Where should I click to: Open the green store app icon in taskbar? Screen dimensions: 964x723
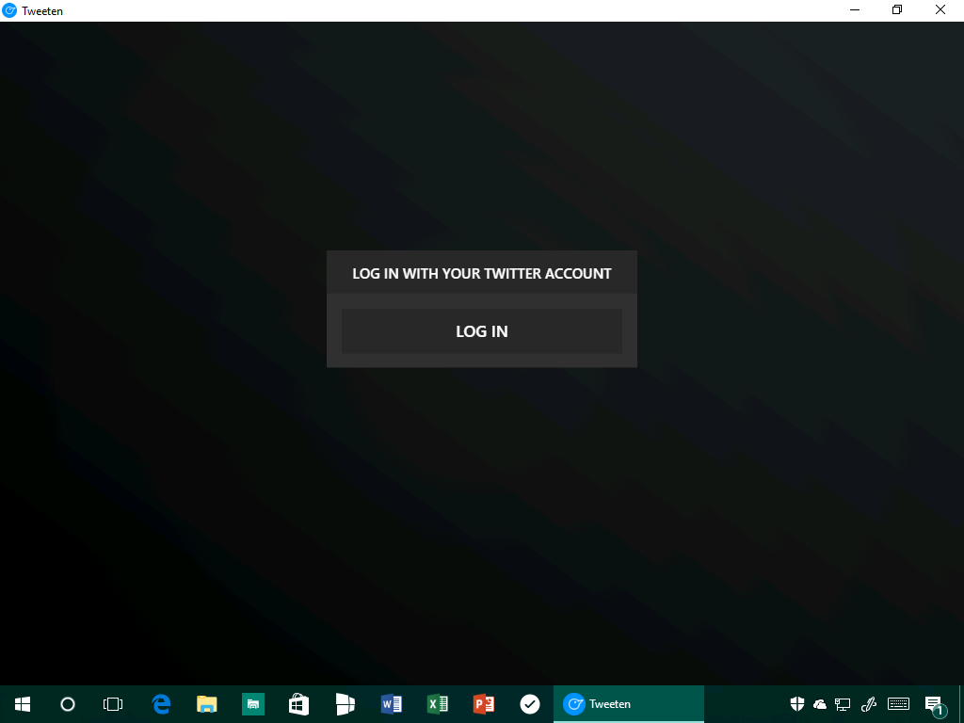point(252,704)
